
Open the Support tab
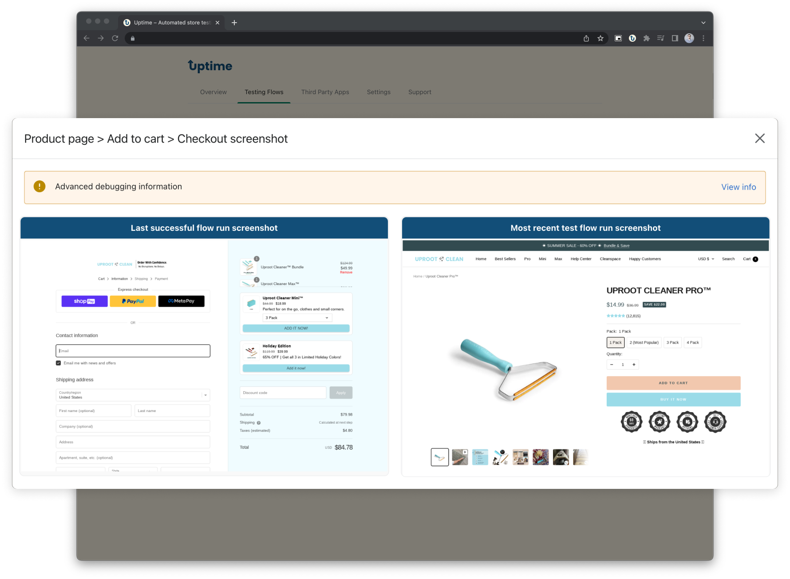(420, 92)
